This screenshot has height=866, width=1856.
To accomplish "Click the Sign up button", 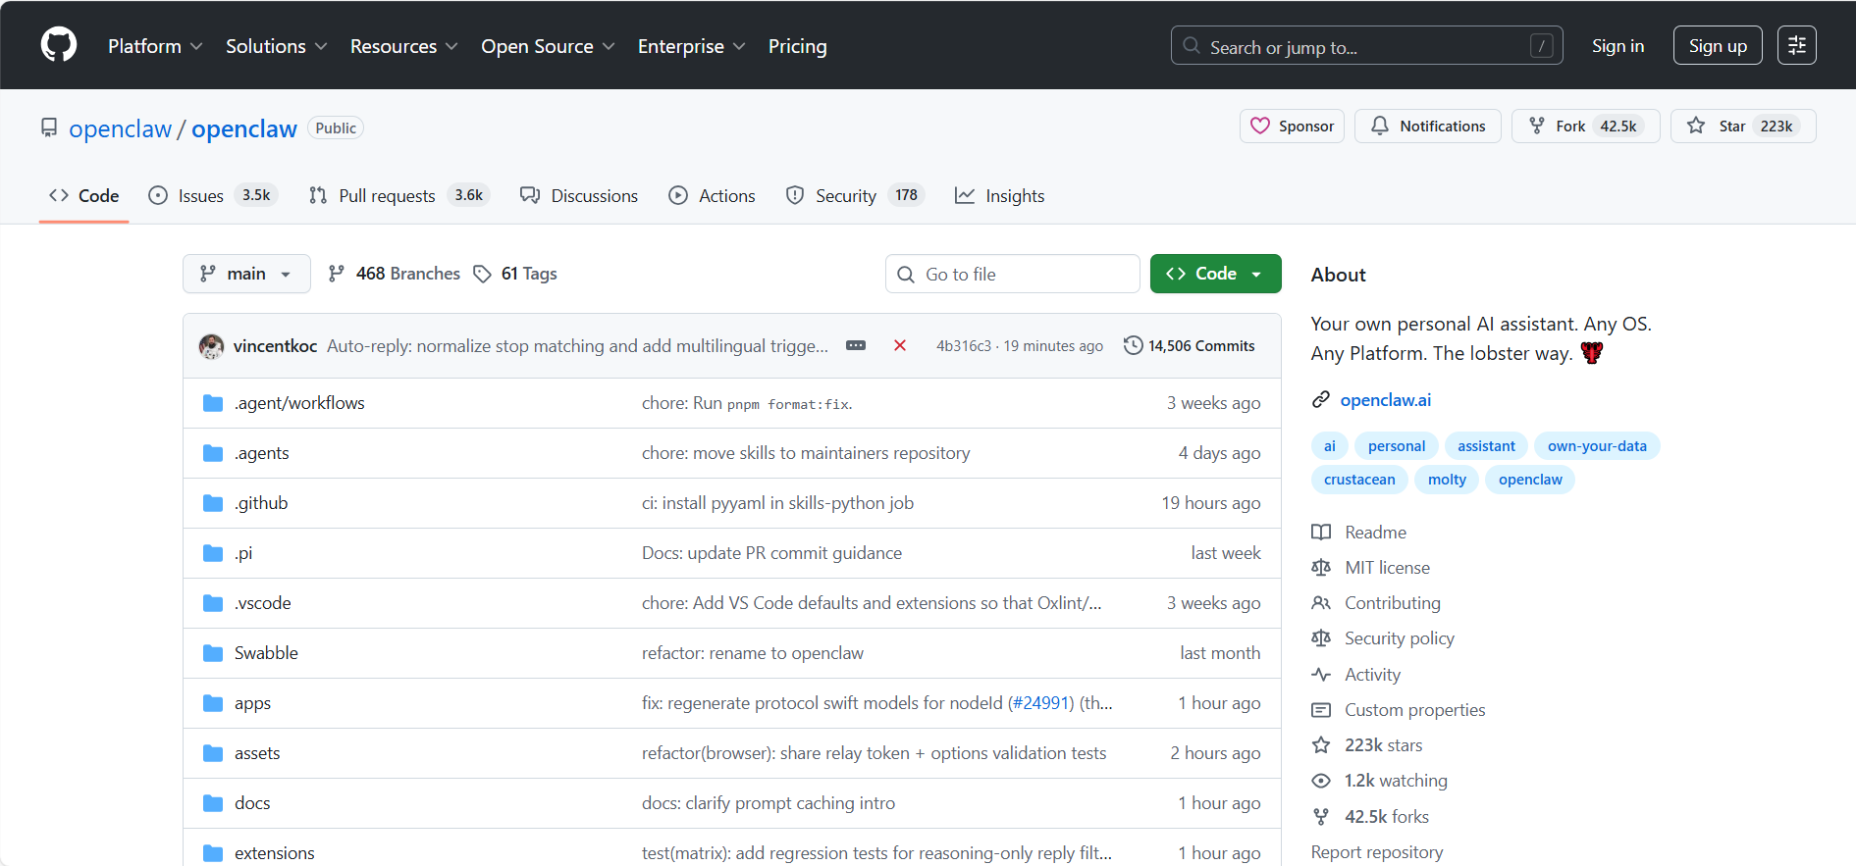I will (1717, 46).
